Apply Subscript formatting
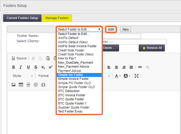 tap(43, 67)
